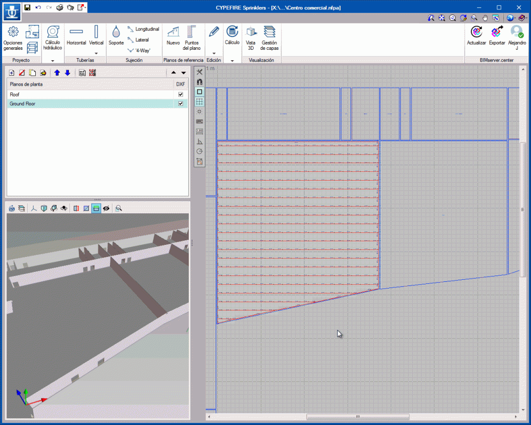Click the Lateral bracing button

[138, 40]
